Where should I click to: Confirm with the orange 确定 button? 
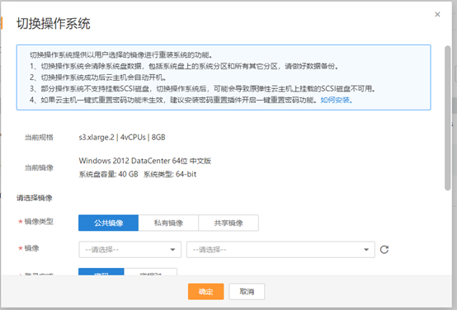click(205, 291)
